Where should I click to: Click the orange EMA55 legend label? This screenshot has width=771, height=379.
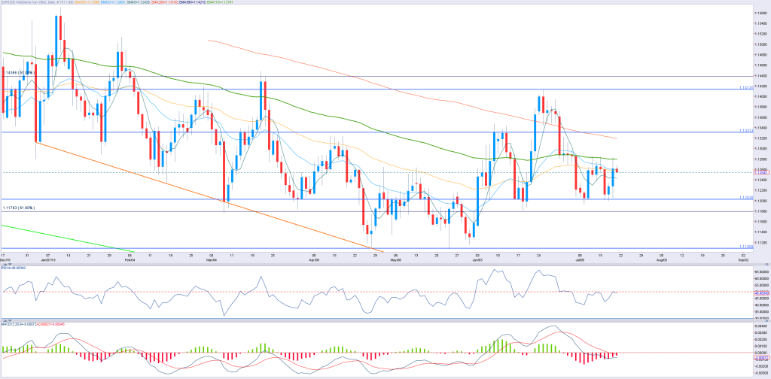tap(87, 2)
